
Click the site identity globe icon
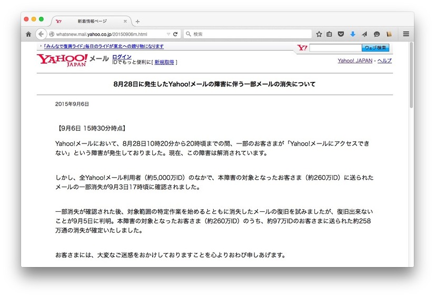[x=52, y=34]
